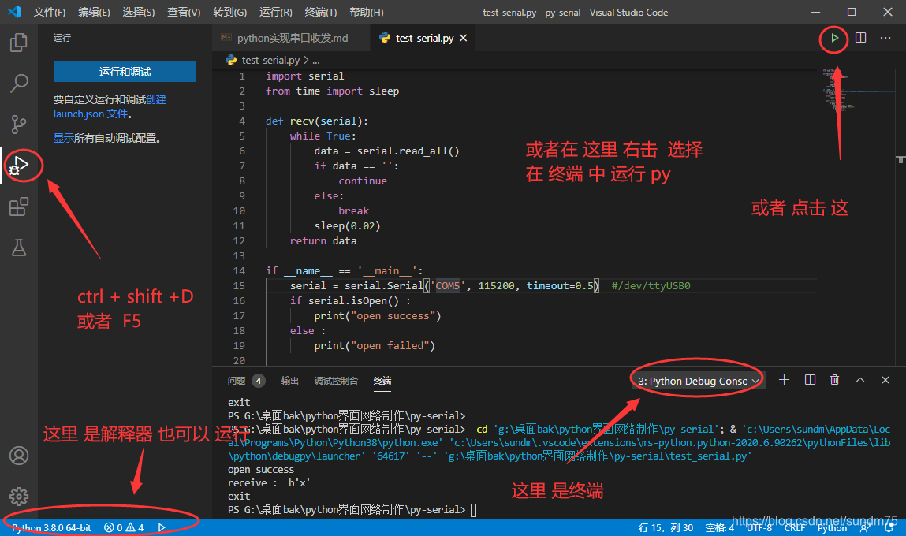Click 'return data' on line 12
906x536 pixels.
point(323,240)
